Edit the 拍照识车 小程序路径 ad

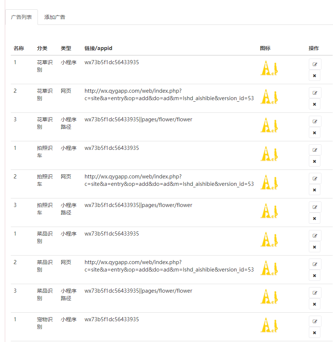(315, 207)
